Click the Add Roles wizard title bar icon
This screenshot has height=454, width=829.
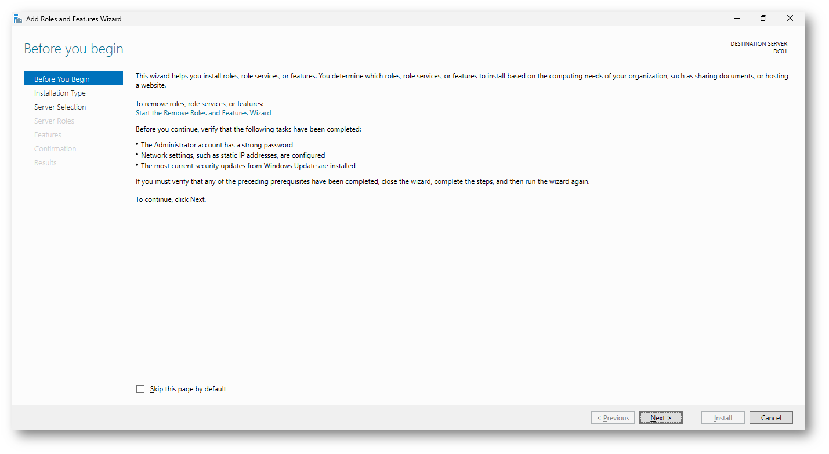[x=18, y=19]
